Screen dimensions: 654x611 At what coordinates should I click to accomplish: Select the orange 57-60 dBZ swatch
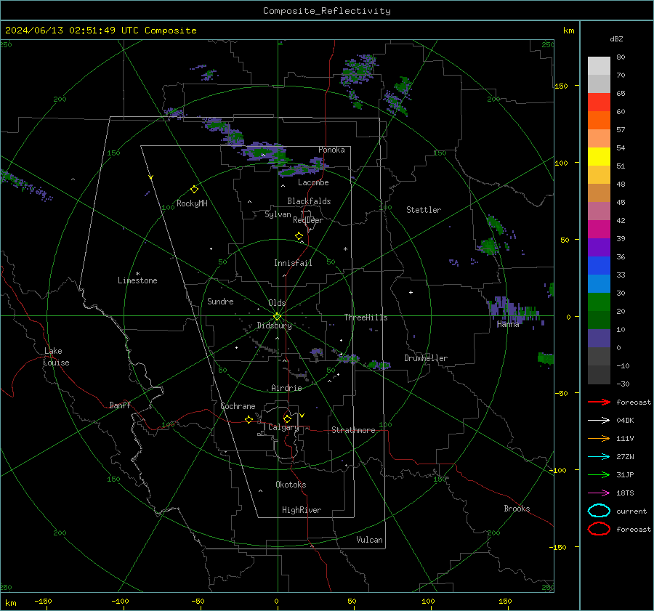(x=599, y=121)
